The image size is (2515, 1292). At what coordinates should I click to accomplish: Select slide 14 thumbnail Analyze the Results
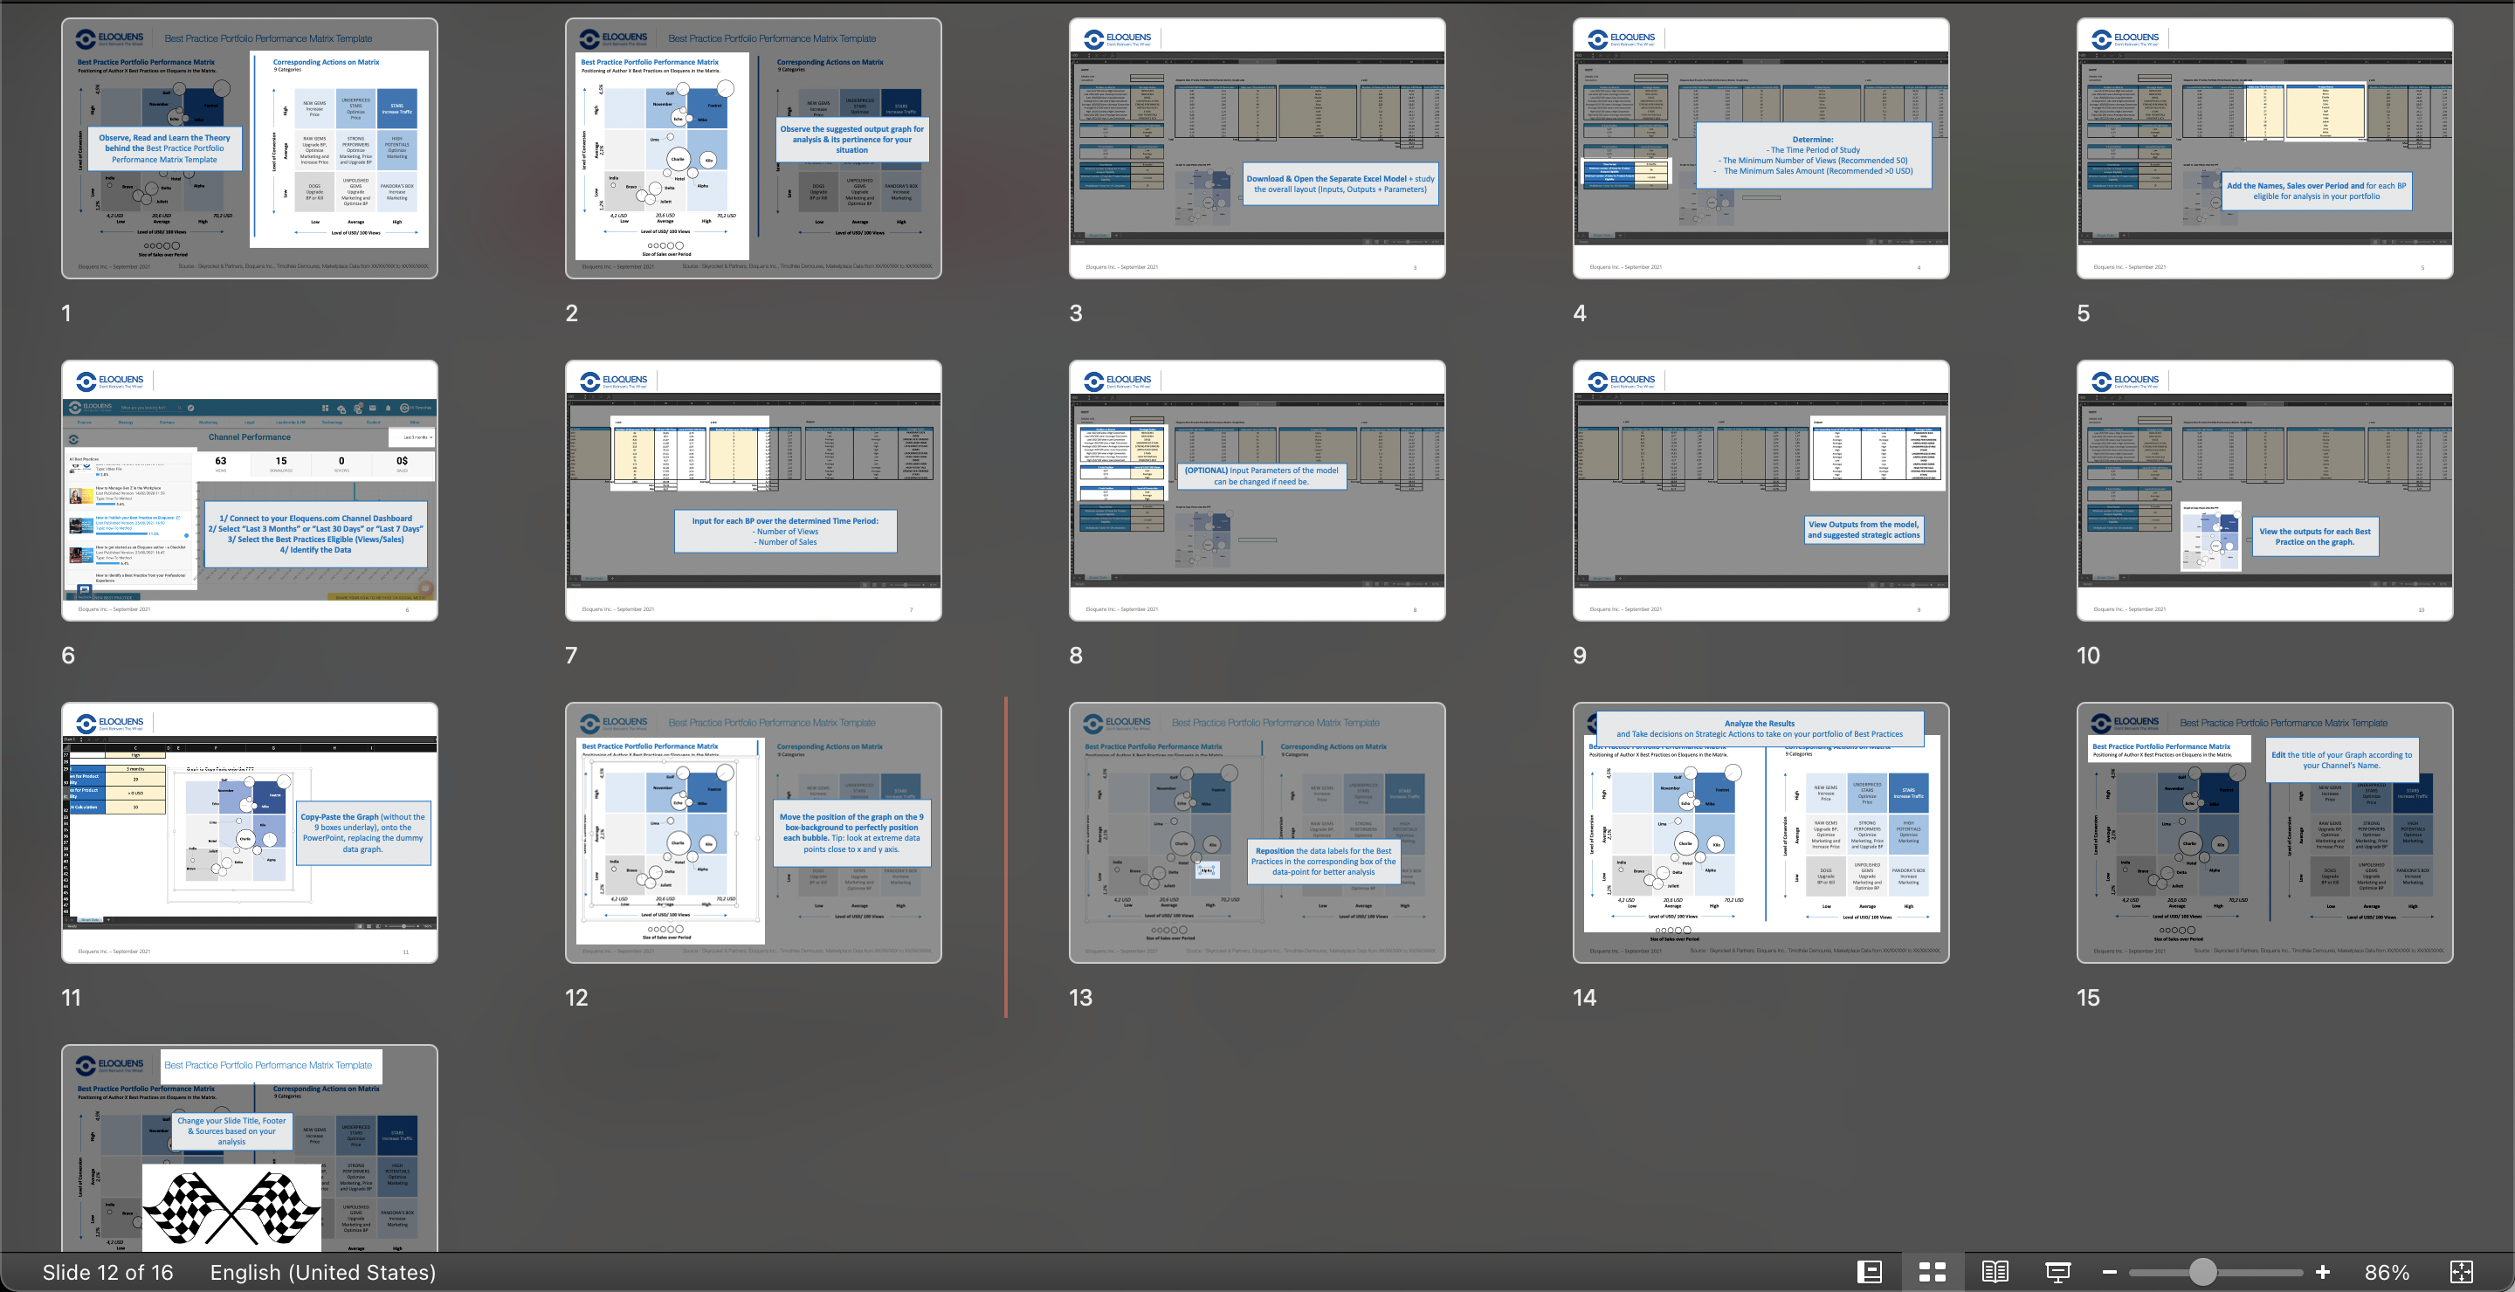point(1761,833)
